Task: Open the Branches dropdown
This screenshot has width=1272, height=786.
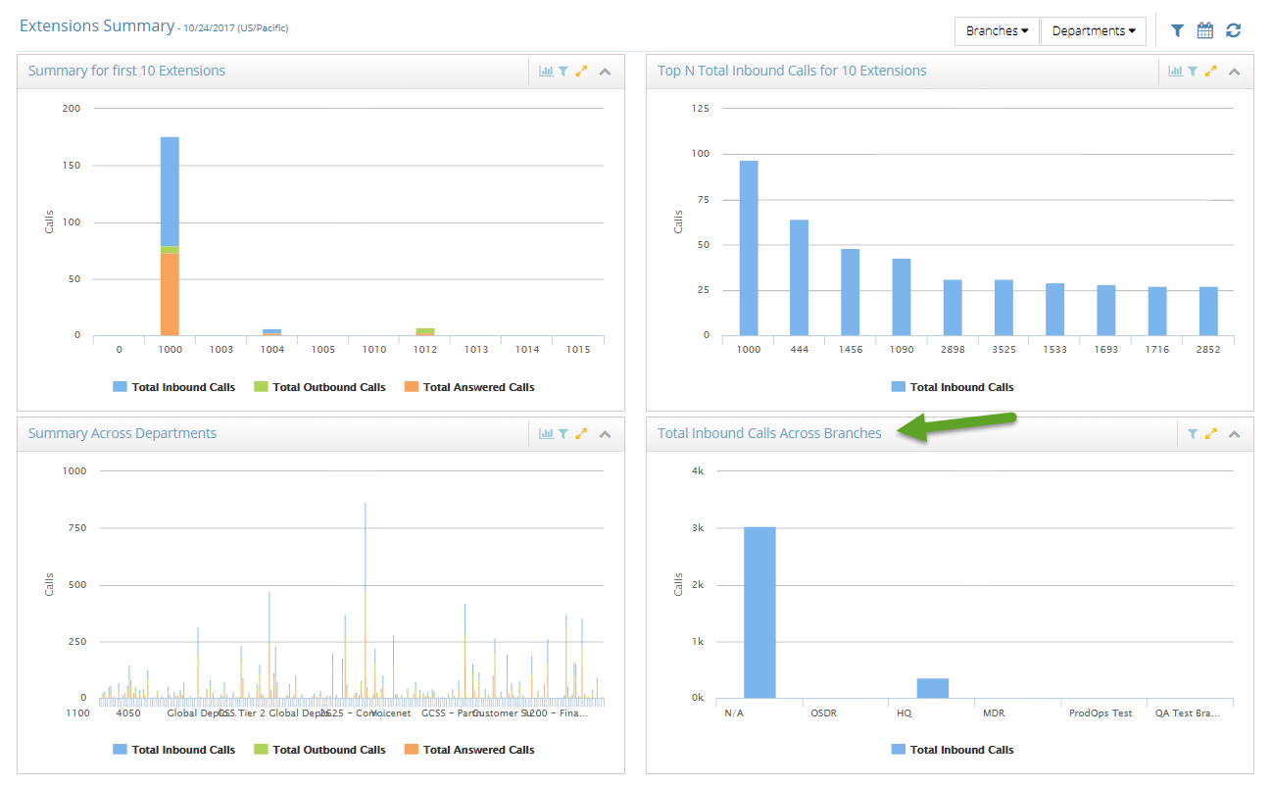Action: 997,31
